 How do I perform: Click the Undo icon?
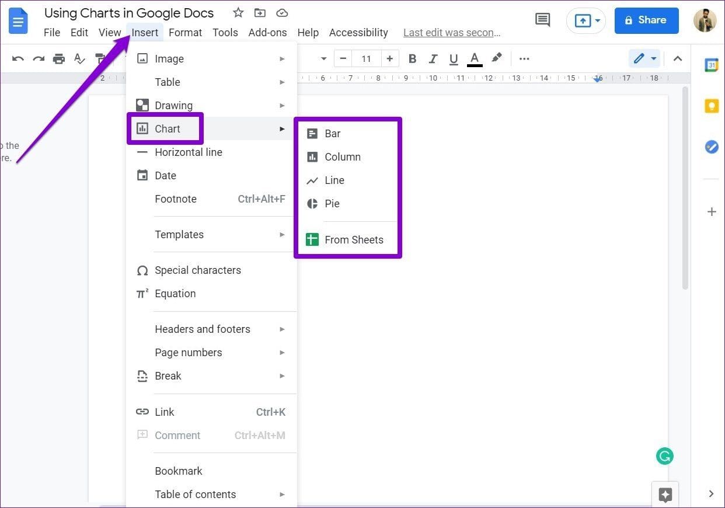18,58
